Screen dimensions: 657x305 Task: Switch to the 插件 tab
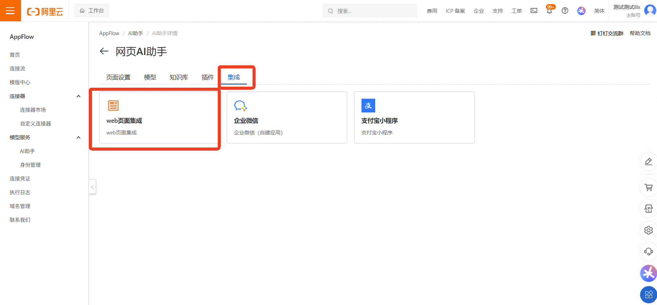point(208,77)
